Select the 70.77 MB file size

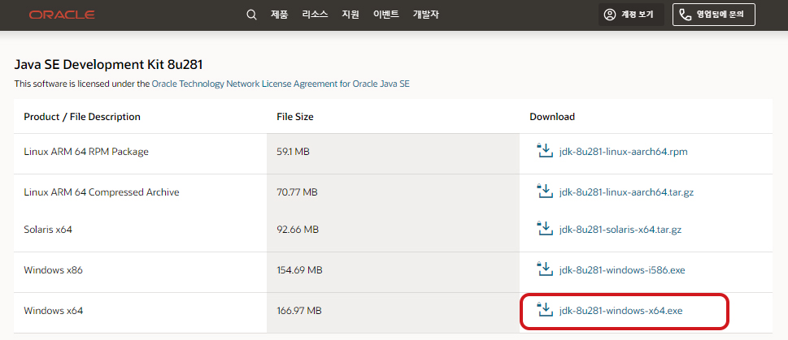point(297,192)
